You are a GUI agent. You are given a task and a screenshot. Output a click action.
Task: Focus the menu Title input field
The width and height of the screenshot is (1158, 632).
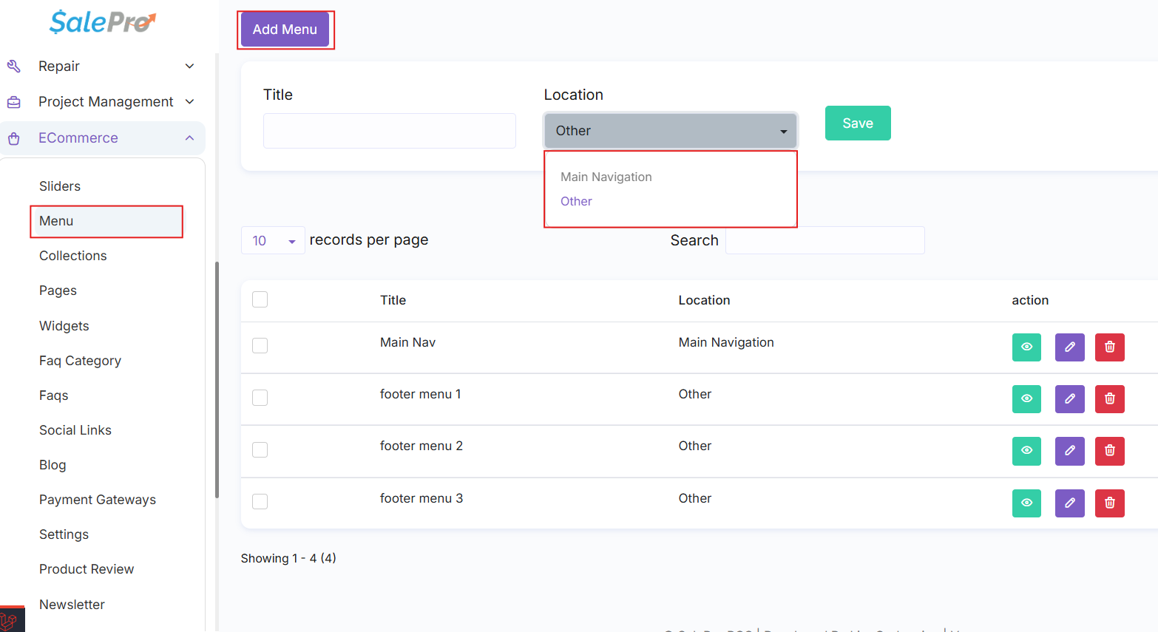coord(390,131)
